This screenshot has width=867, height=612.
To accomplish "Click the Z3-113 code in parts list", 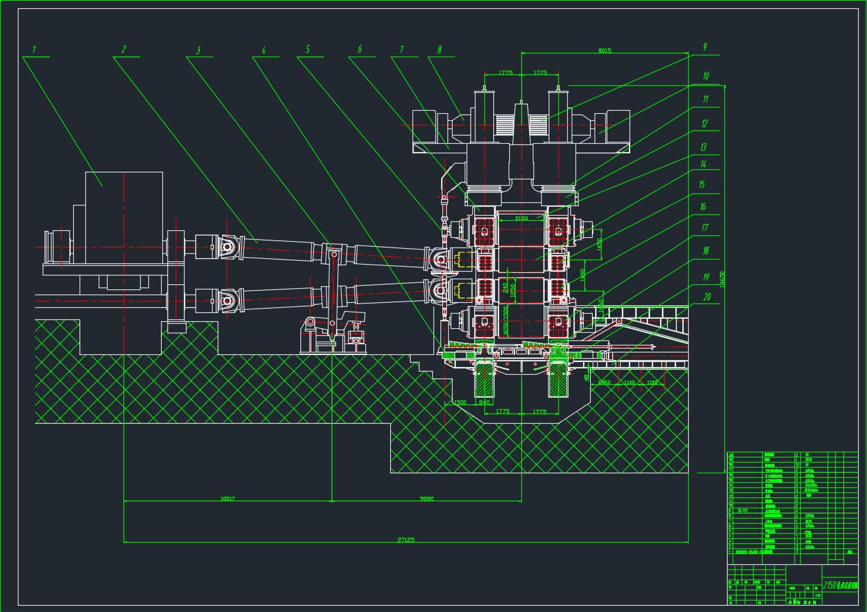I will tap(742, 510).
